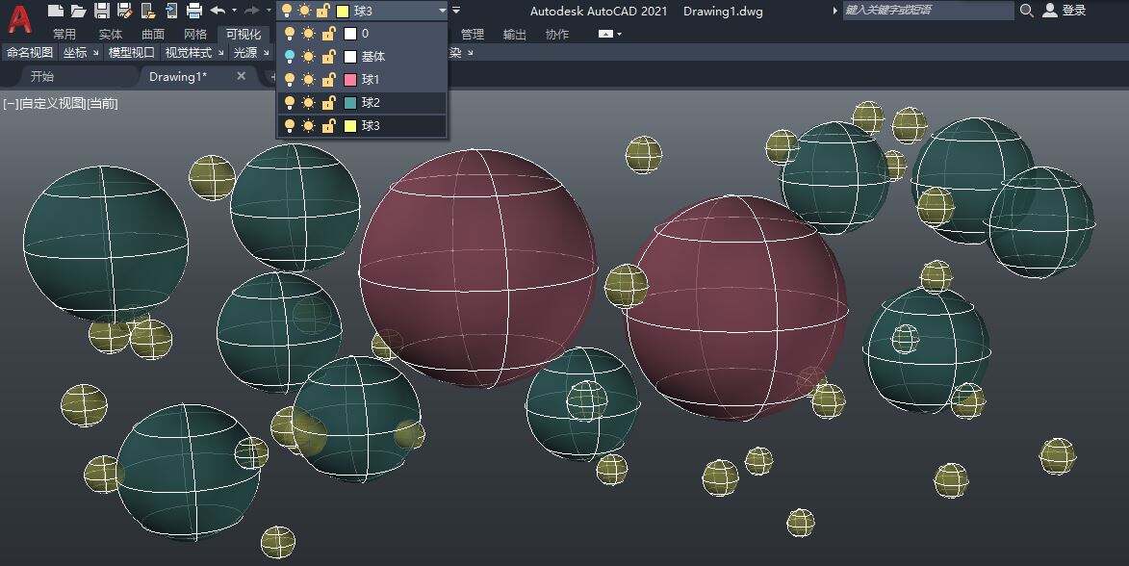1129x566 pixels.
Task: Open a drawing with the Open folder icon
Action: click(x=78, y=11)
